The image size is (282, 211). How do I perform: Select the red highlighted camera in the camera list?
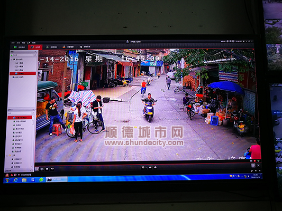click(x=20, y=118)
